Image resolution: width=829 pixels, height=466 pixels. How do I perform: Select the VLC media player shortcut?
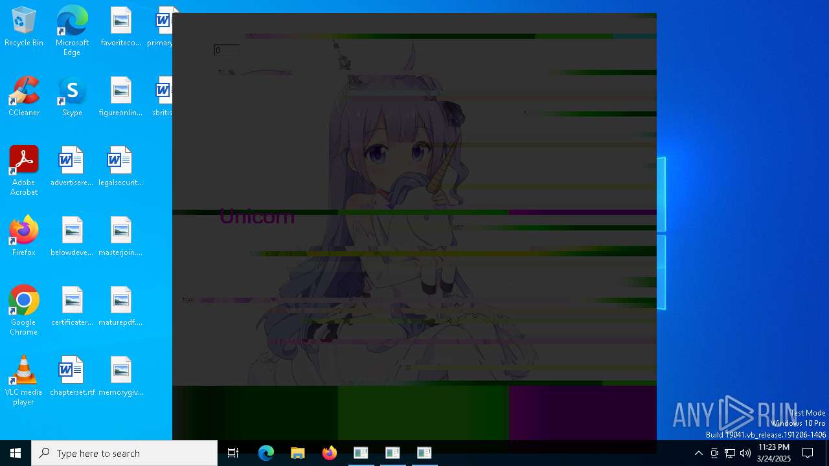click(24, 381)
